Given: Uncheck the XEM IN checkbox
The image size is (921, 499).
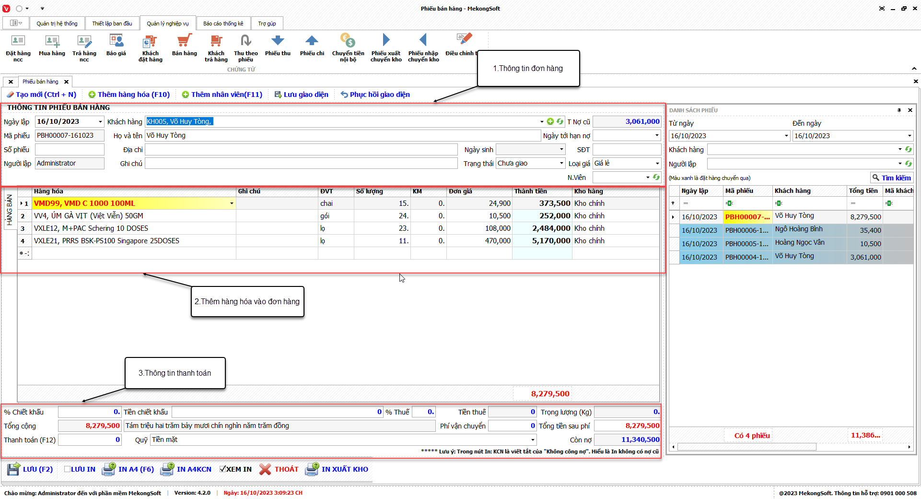Looking at the screenshot, I should pos(222,469).
